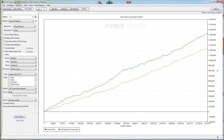The height and width of the screenshot is (140, 224).
Task: Switch to tournaments with the T button
Action: click(x=44, y=9)
